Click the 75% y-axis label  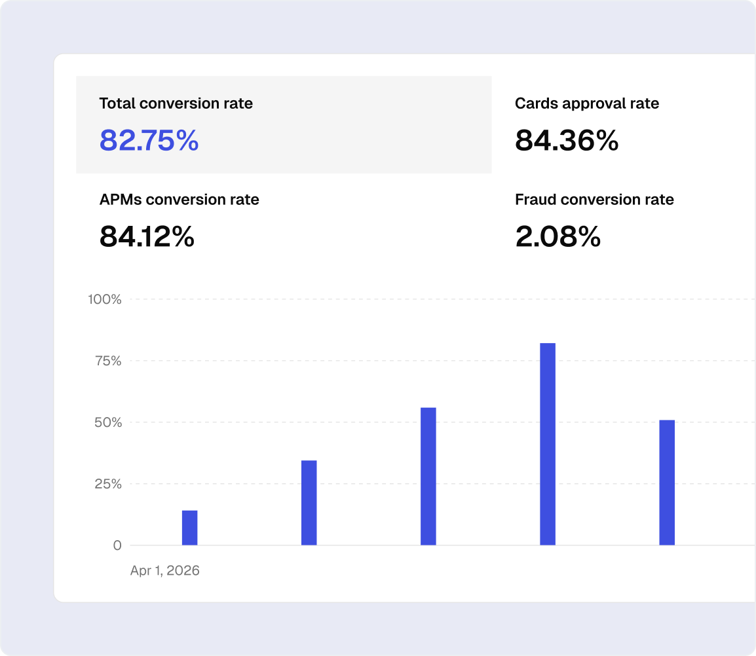tap(107, 361)
